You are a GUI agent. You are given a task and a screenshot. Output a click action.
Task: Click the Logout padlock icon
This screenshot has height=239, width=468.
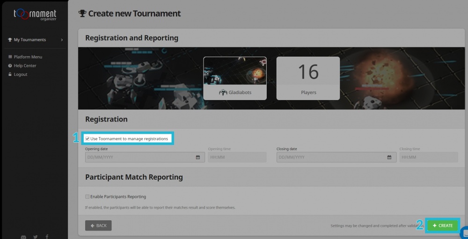10,74
